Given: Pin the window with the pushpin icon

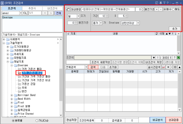Looking at the screenshot, I should (161, 3).
